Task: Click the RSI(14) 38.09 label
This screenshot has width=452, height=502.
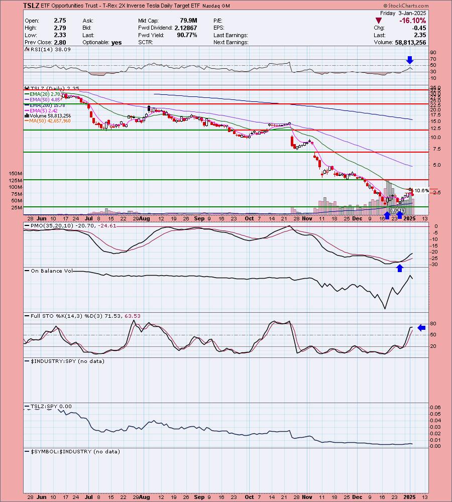Action: (50, 49)
